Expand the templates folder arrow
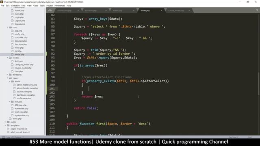The image size is (260, 146). tap(5, 125)
